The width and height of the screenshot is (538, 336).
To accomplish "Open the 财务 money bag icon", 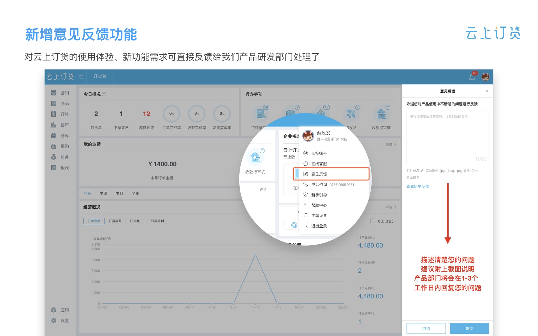I will pos(54,157).
